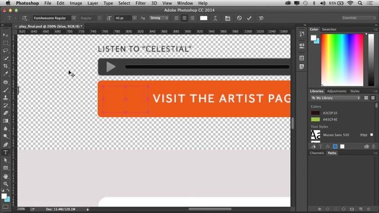379x213 pixels.
Task: Select the Horizontal Type tool
Action: (5, 153)
